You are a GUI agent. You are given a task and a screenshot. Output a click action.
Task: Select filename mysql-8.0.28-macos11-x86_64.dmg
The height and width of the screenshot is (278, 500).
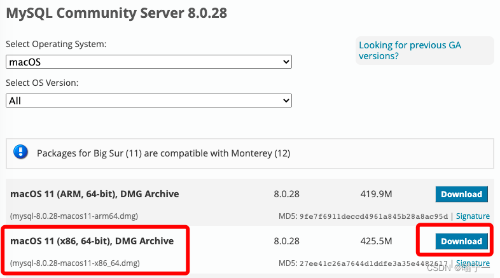(75, 263)
